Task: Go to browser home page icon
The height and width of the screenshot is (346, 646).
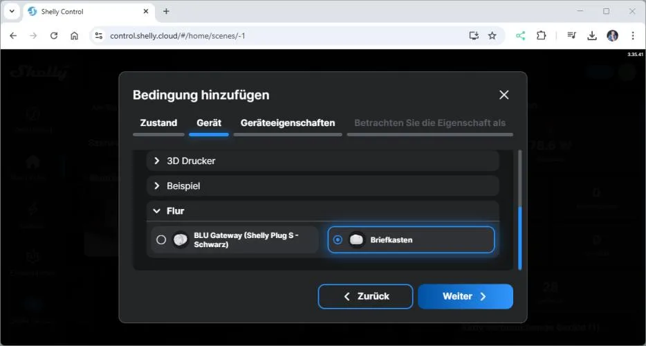Action: [x=75, y=35]
